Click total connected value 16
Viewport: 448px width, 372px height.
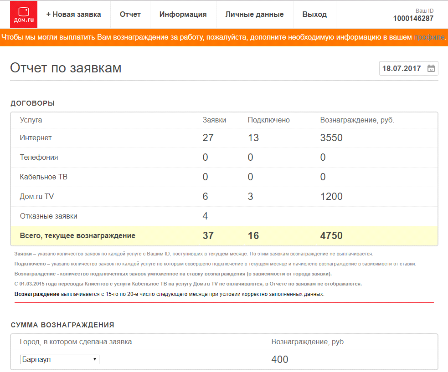coord(253,236)
